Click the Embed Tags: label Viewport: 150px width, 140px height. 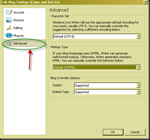(61, 92)
